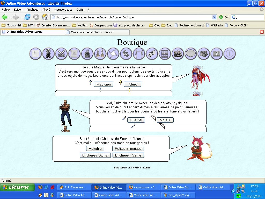Viewport: 265px width, 199px height.
Task: Click the Duke Nukem character sprite
Action: 65,113
